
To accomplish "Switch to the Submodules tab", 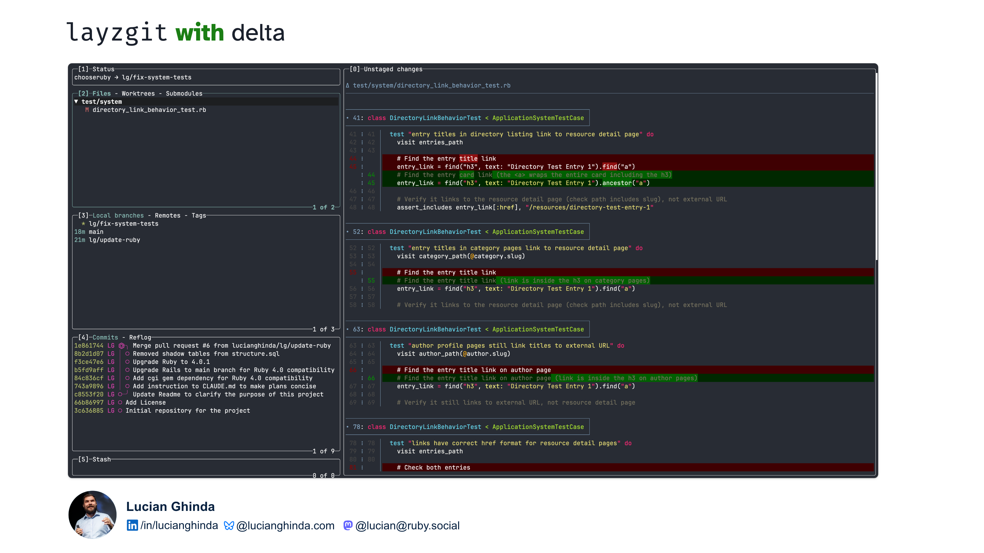I will click(x=184, y=93).
